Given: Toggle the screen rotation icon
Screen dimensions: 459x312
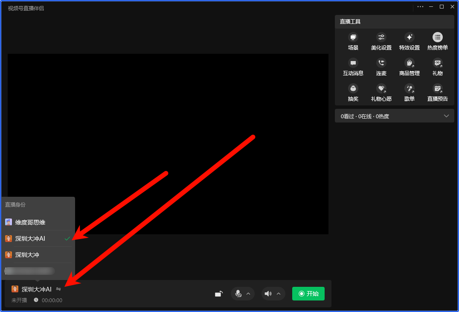Looking at the screenshot, I should point(218,294).
